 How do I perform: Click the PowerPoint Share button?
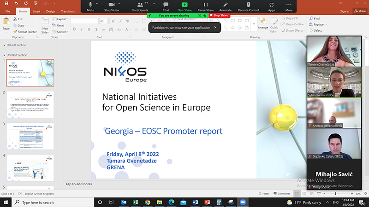pyautogui.click(x=360, y=11)
